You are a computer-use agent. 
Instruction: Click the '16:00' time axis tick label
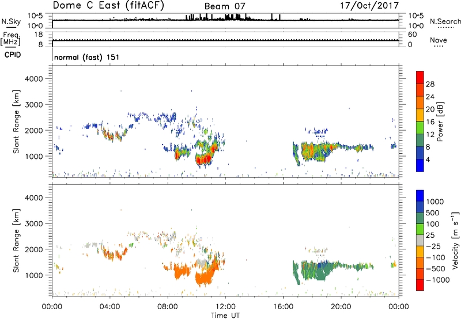(283, 307)
